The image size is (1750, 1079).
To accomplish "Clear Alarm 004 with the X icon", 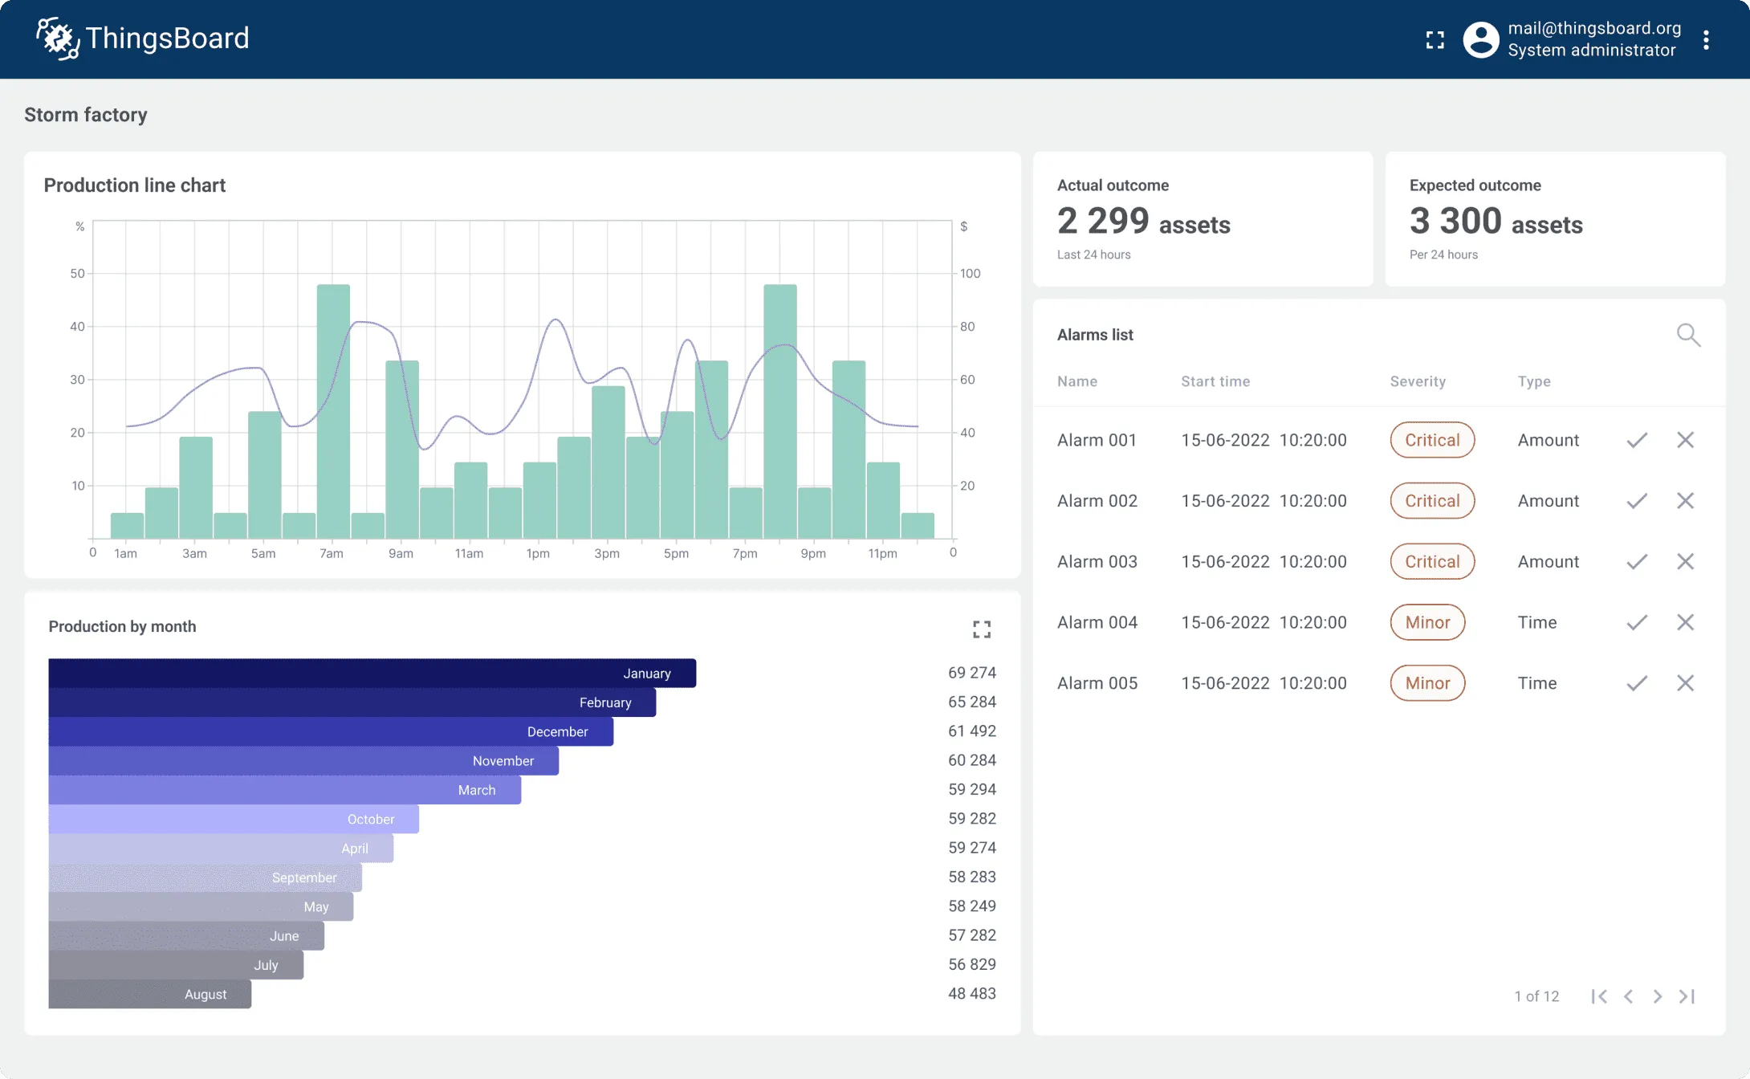I will 1685,622.
